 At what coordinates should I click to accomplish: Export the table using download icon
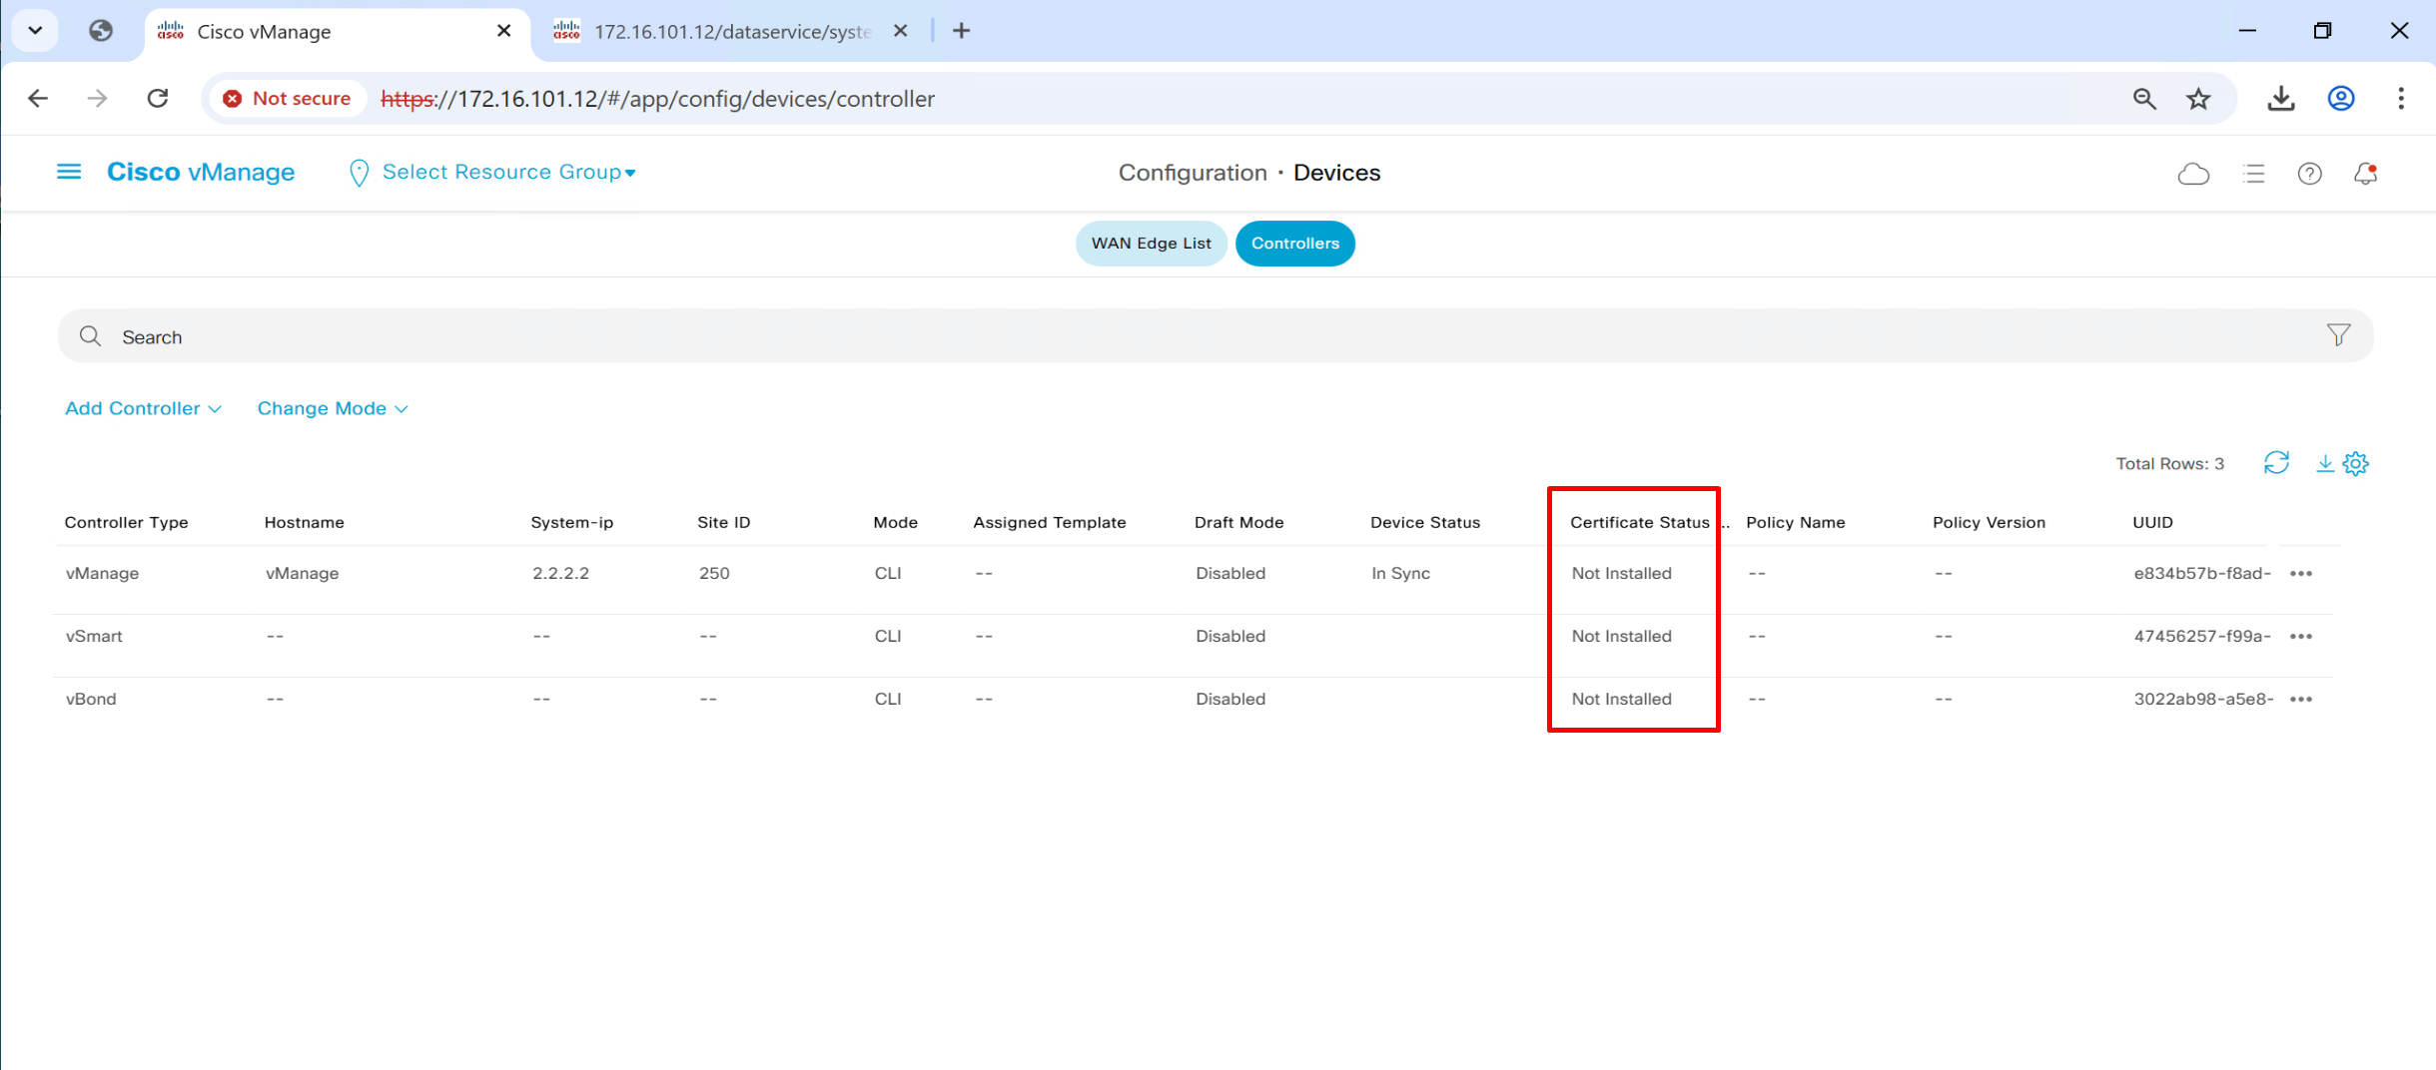tap(2324, 463)
